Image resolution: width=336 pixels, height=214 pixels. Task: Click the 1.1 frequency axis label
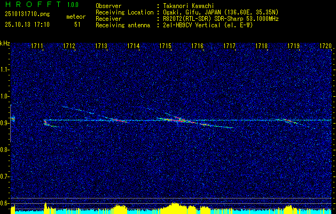tap(5, 69)
